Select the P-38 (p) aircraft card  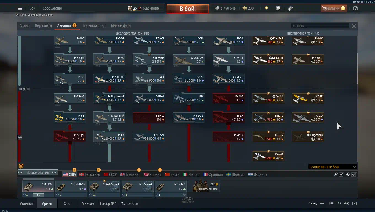coord(70,59)
